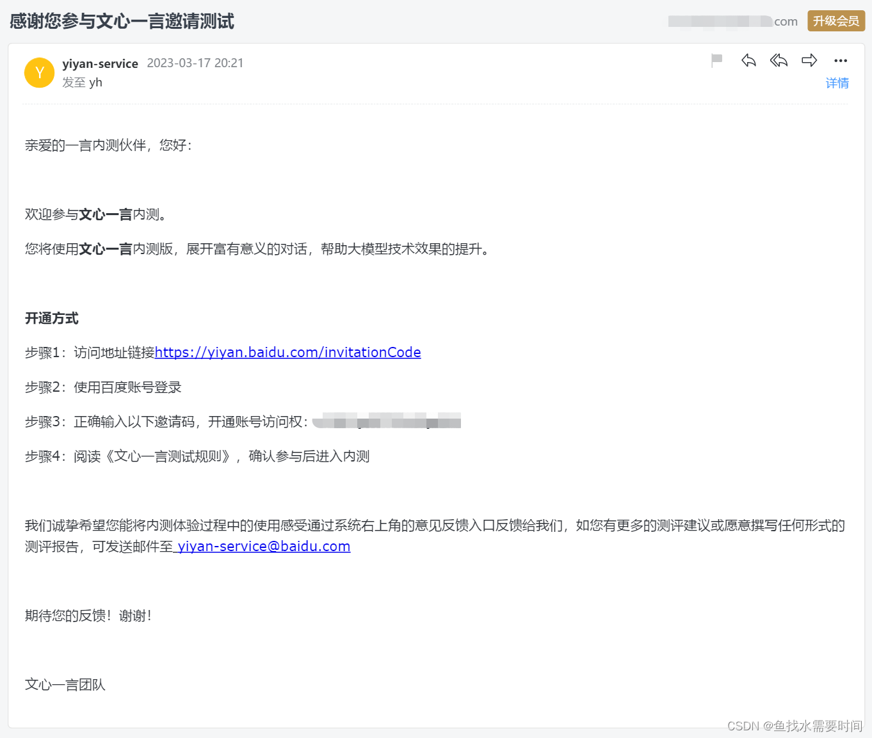Click the subject 感谢您参与文心一言邀请测试

pyautogui.click(x=122, y=21)
